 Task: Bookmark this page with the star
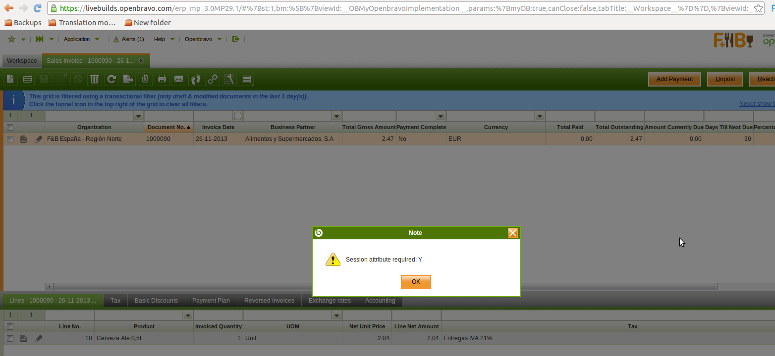[x=758, y=8]
